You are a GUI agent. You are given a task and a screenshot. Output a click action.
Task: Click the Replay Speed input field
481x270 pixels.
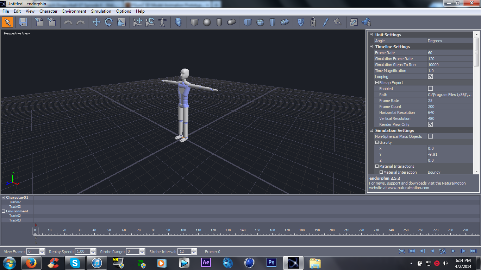point(83,251)
